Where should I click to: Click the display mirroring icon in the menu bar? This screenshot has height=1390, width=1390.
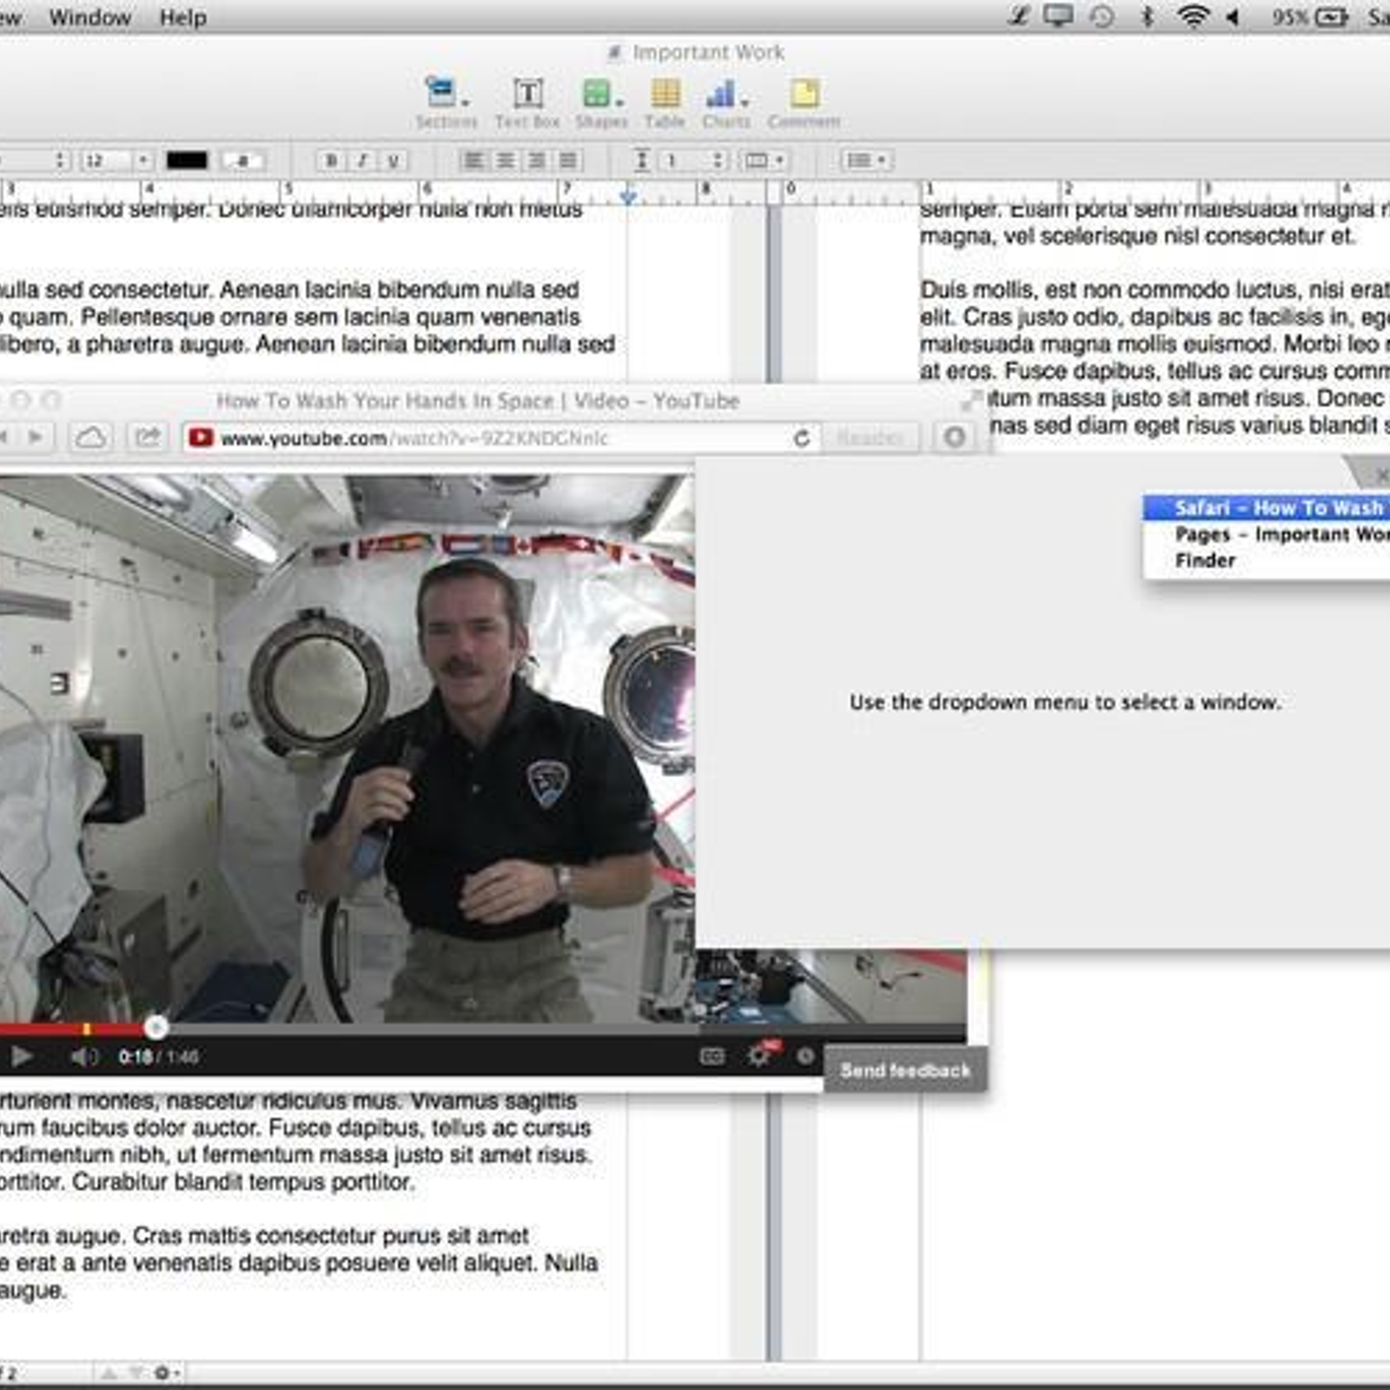pos(1057,17)
